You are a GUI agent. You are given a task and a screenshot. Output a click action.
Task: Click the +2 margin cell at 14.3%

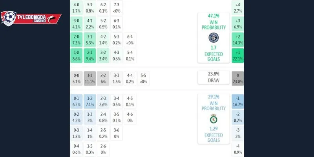pyautogui.click(x=237, y=40)
